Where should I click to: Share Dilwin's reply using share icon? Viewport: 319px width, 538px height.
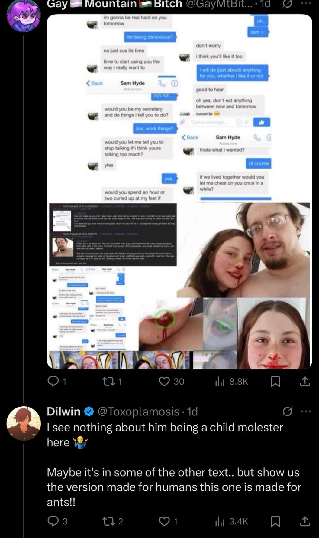(305, 521)
